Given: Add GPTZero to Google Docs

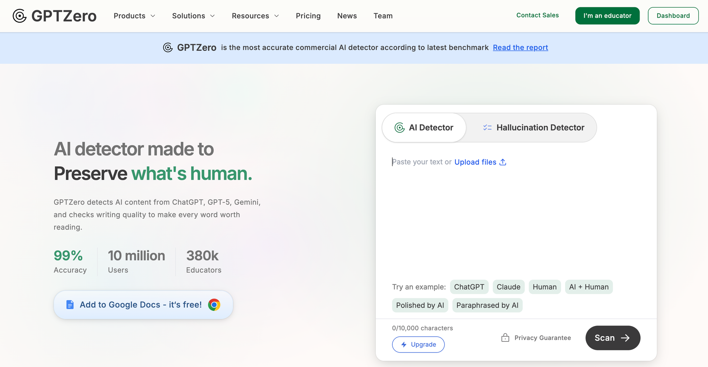Looking at the screenshot, I should [x=143, y=305].
